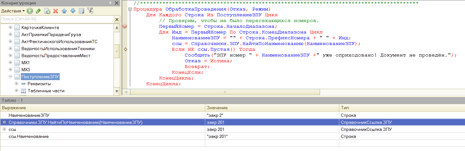The image size is (465, 151).
Task: Click the green Add object icon
Action: point(30,11)
